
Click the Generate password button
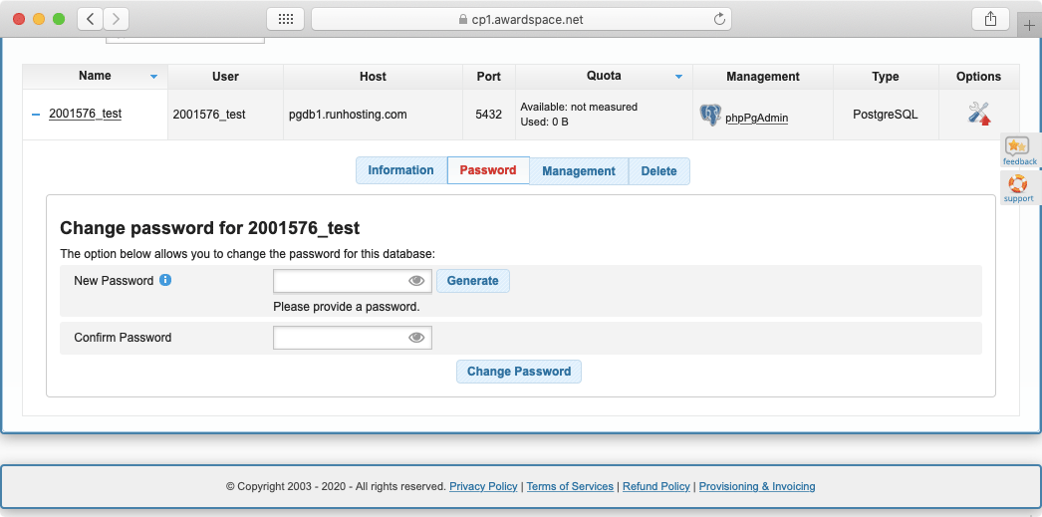click(x=472, y=281)
